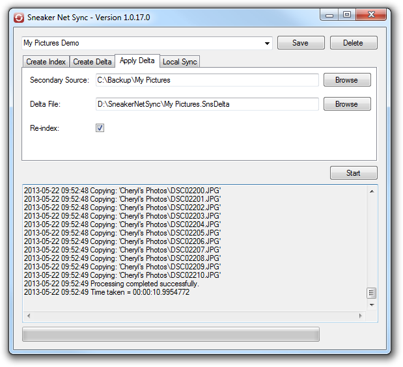The width and height of the screenshot is (403, 367).
Task: Select the log line for DSC02208.JPG
Action: tap(122, 258)
